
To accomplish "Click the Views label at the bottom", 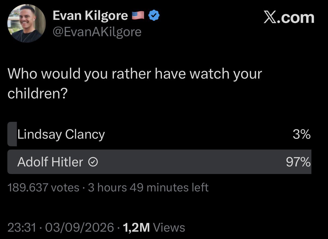I will coord(169,227).
